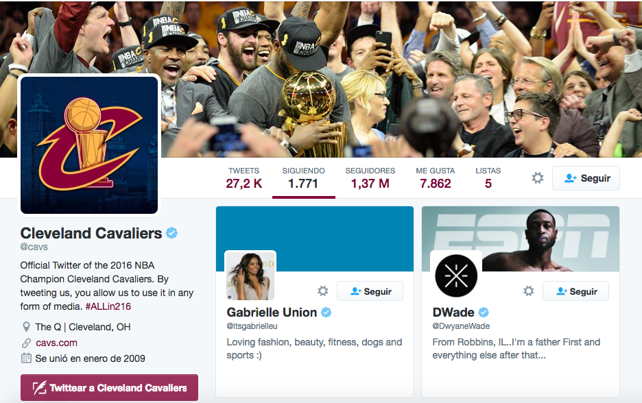The height and width of the screenshot is (403, 642).
Task: Open the Cavaliers logo profile picture
Action: coord(89,145)
